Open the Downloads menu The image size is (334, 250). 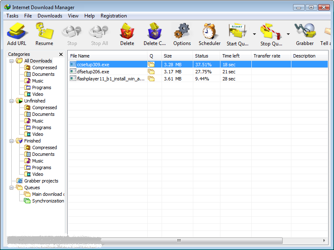point(50,16)
